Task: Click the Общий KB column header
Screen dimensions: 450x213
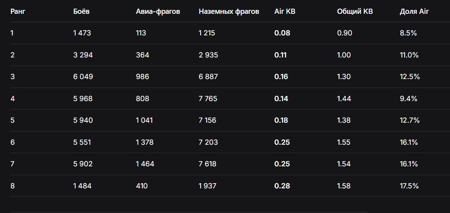Action: pos(355,12)
